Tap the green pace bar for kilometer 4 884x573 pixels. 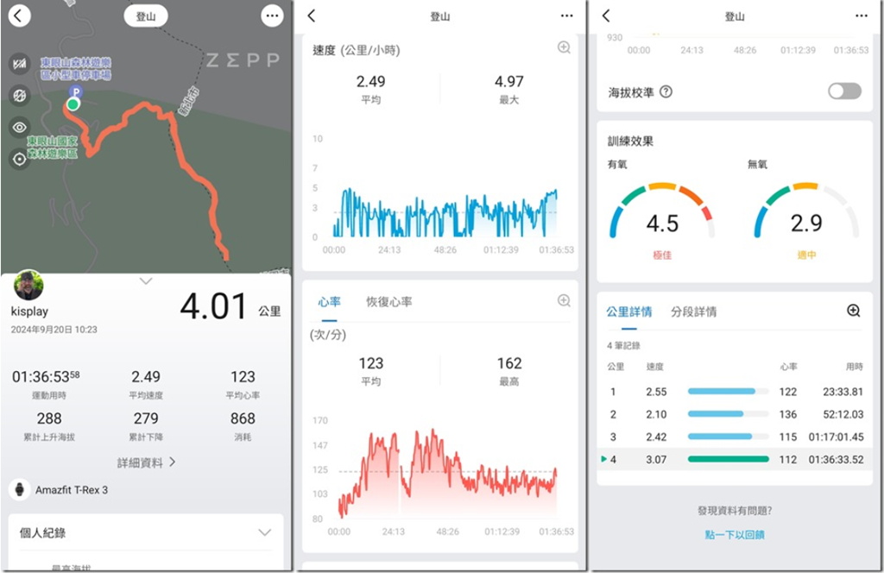click(x=729, y=459)
